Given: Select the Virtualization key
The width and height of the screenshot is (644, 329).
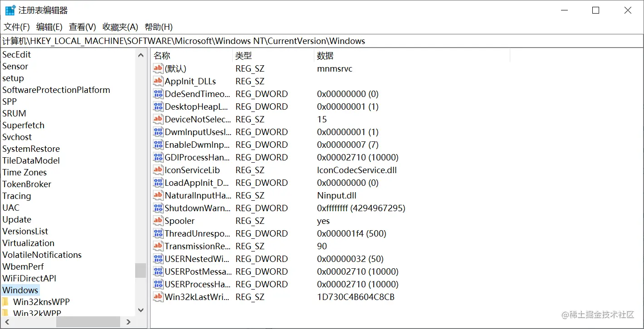Looking at the screenshot, I should pos(29,243).
